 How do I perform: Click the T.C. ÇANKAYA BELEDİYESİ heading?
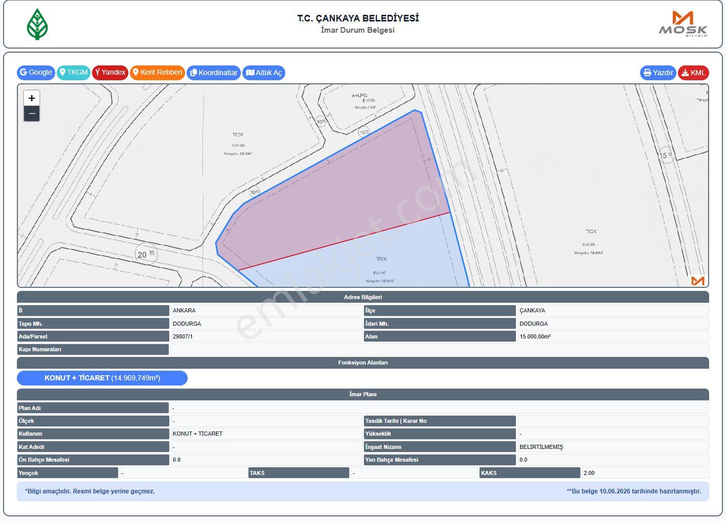click(x=358, y=18)
